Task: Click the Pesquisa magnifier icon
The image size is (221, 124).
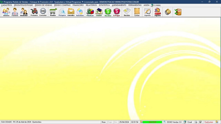Action: point(62,12)
